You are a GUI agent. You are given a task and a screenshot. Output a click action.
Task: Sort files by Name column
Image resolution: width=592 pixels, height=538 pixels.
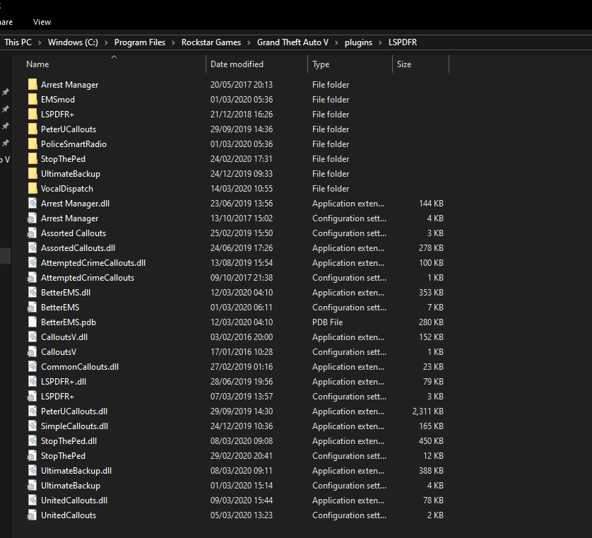(x=37, y=64)
